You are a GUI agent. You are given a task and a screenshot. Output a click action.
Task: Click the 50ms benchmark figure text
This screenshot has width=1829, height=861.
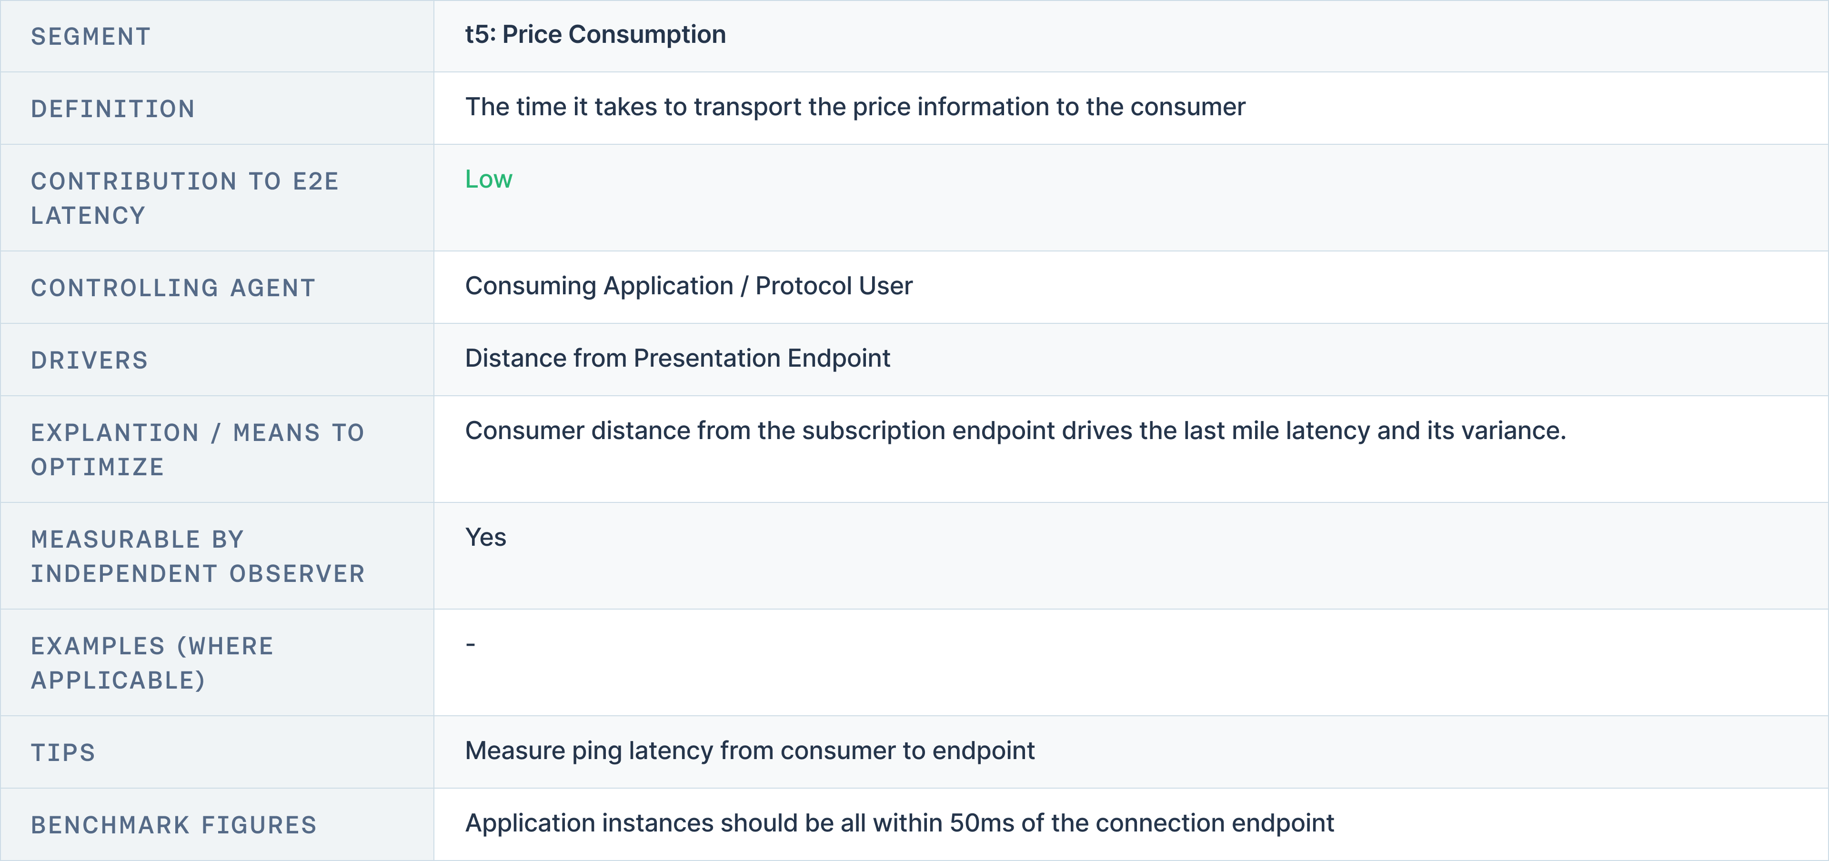(x=899, y=823)
